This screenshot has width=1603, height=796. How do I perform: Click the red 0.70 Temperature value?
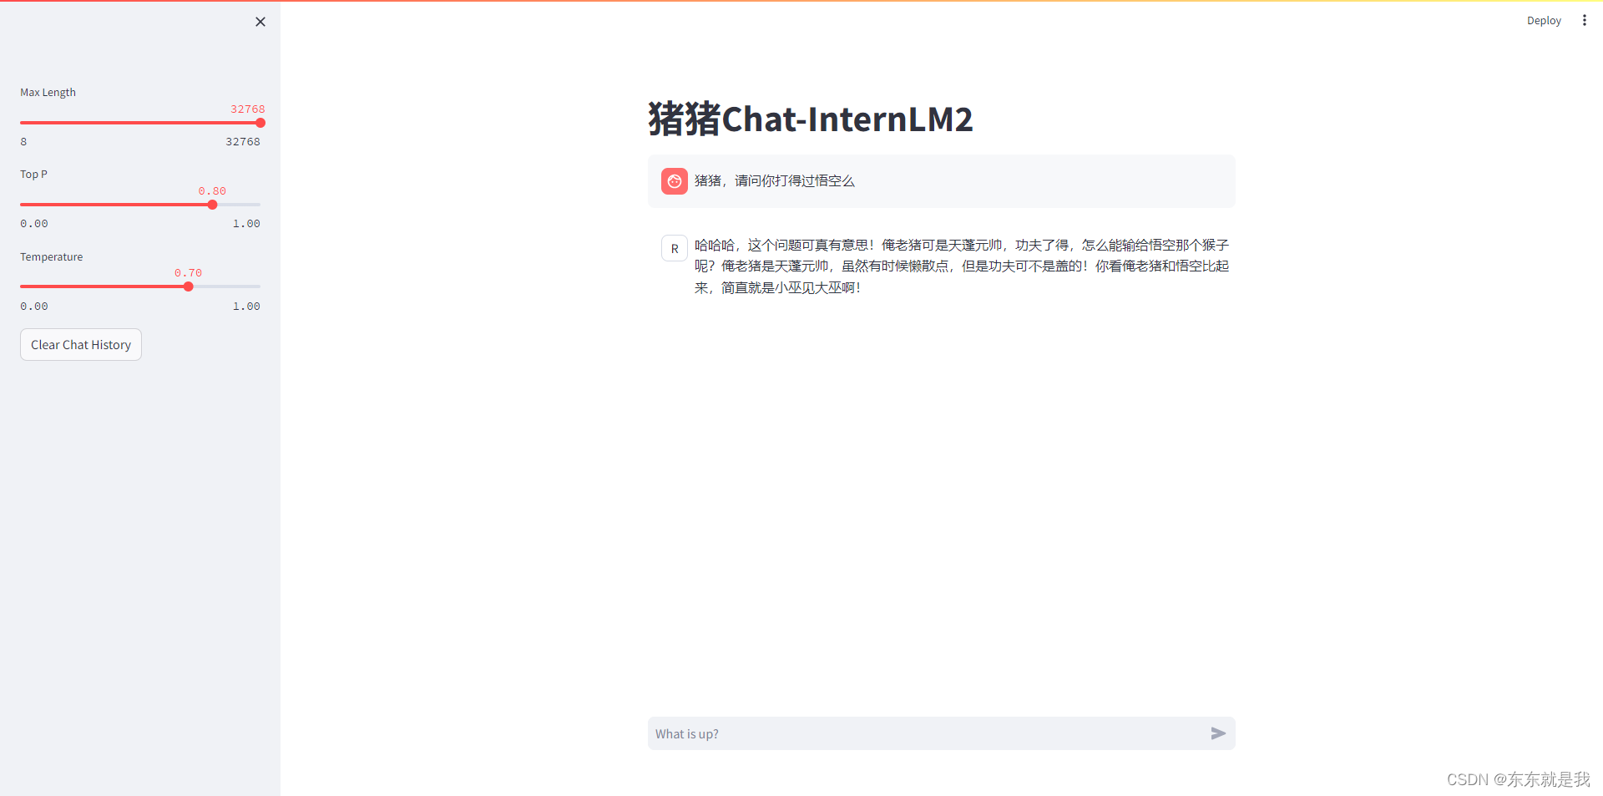189,273
